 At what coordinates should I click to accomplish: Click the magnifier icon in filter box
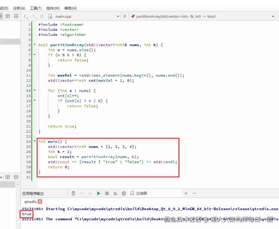pyautogui.click(x=132, y=193)
